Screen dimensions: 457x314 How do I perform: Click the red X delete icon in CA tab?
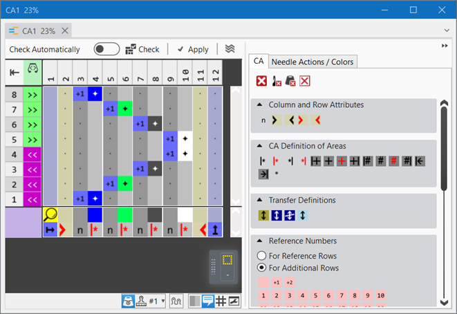pyautogui.click(x=261, y=81)
